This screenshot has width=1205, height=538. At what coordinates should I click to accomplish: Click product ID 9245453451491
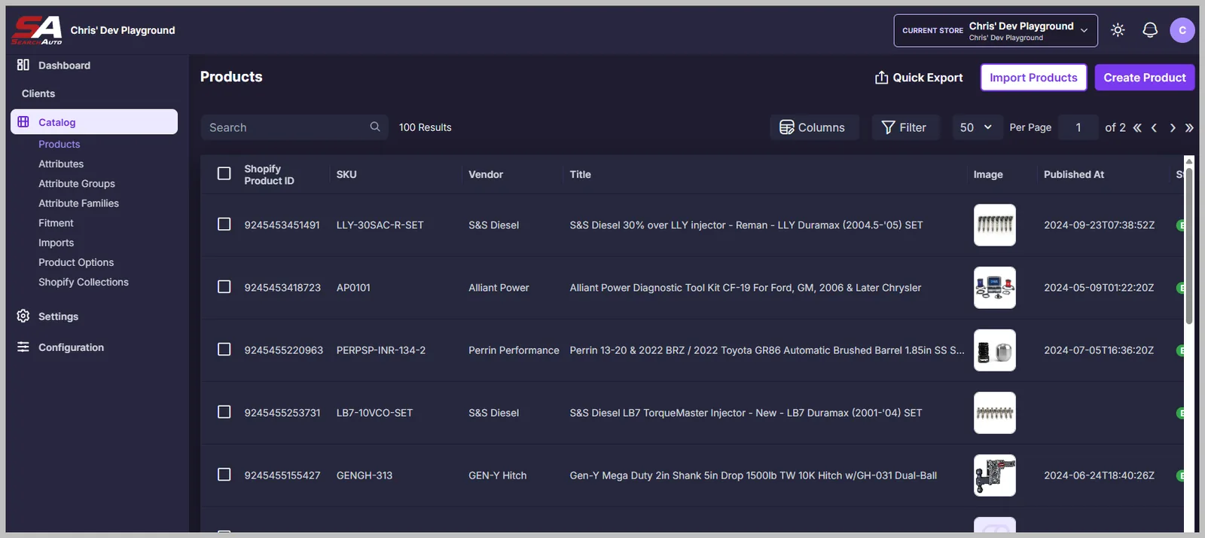[282, 225]
